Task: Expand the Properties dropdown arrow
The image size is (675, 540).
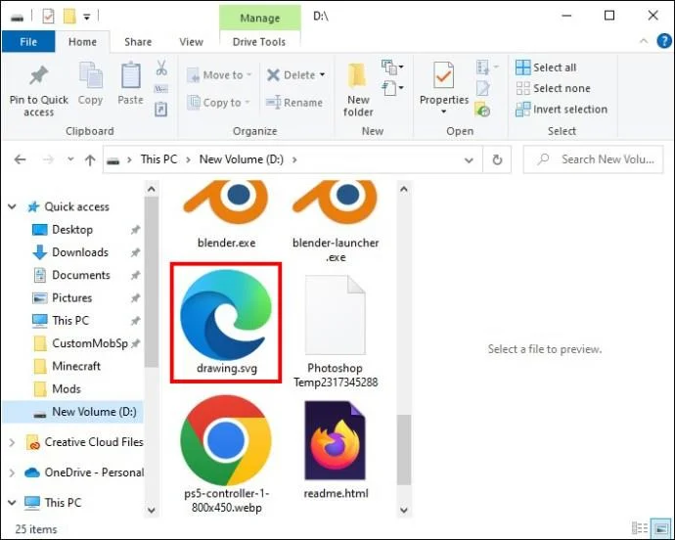Action: tap(444, 112)
